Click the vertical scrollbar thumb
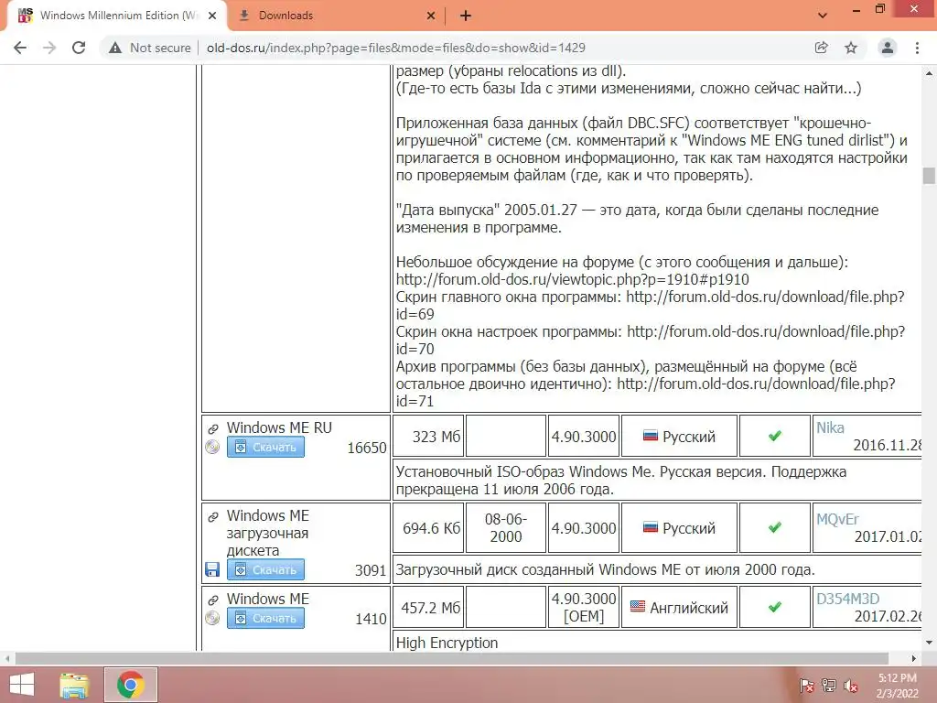This screenshot has height=703, width=937. 929,176
